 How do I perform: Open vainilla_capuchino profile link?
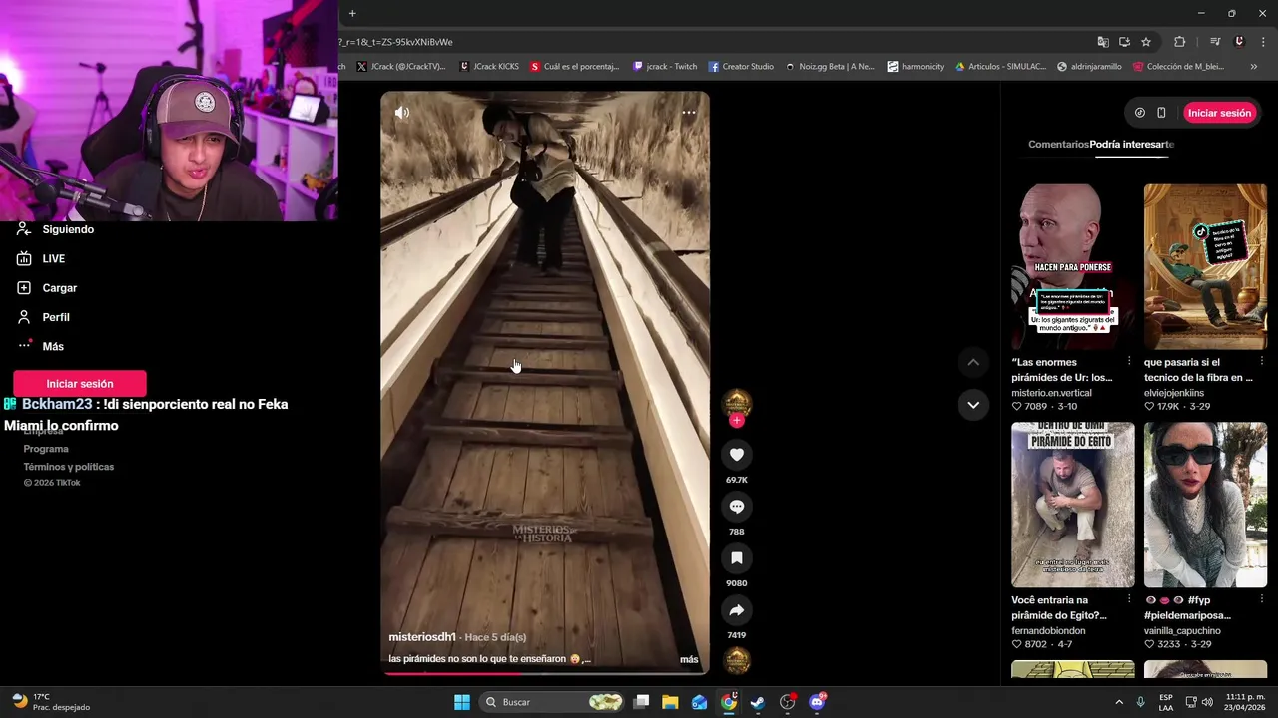pyautogui.click(x=1182, y=631)
